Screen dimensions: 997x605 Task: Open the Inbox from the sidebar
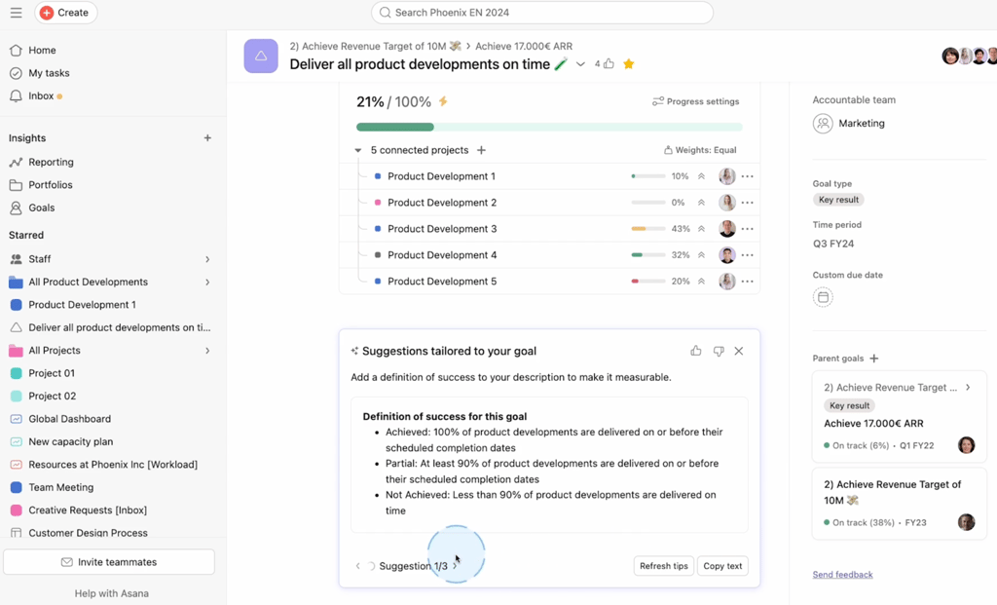click(x=45, y=95)
